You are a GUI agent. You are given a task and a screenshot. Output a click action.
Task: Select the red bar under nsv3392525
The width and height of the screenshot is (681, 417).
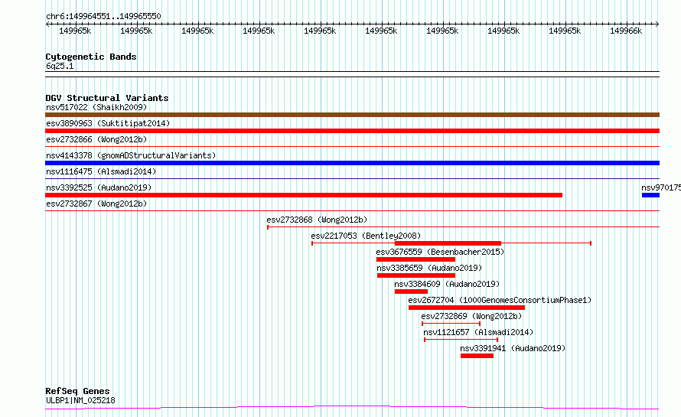pyautogui.click(x=304, y=195)
